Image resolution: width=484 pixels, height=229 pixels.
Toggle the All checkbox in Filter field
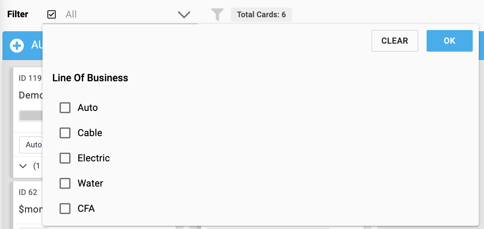[51, 14]
